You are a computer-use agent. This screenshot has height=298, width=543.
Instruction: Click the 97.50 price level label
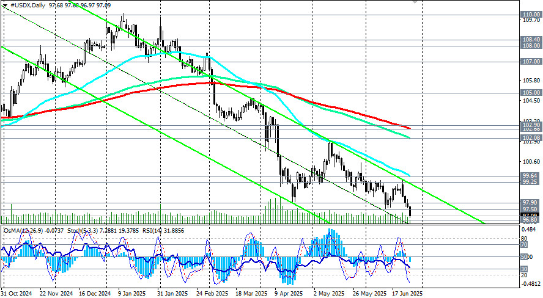coord(531,209)
